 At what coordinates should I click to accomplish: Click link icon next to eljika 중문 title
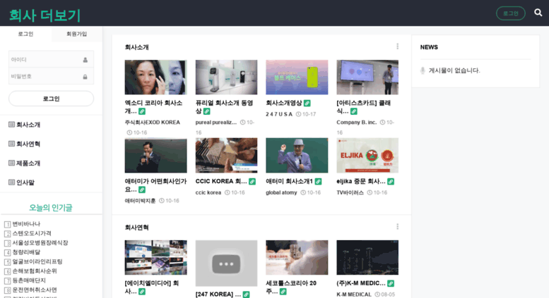(x=391, y=182)
